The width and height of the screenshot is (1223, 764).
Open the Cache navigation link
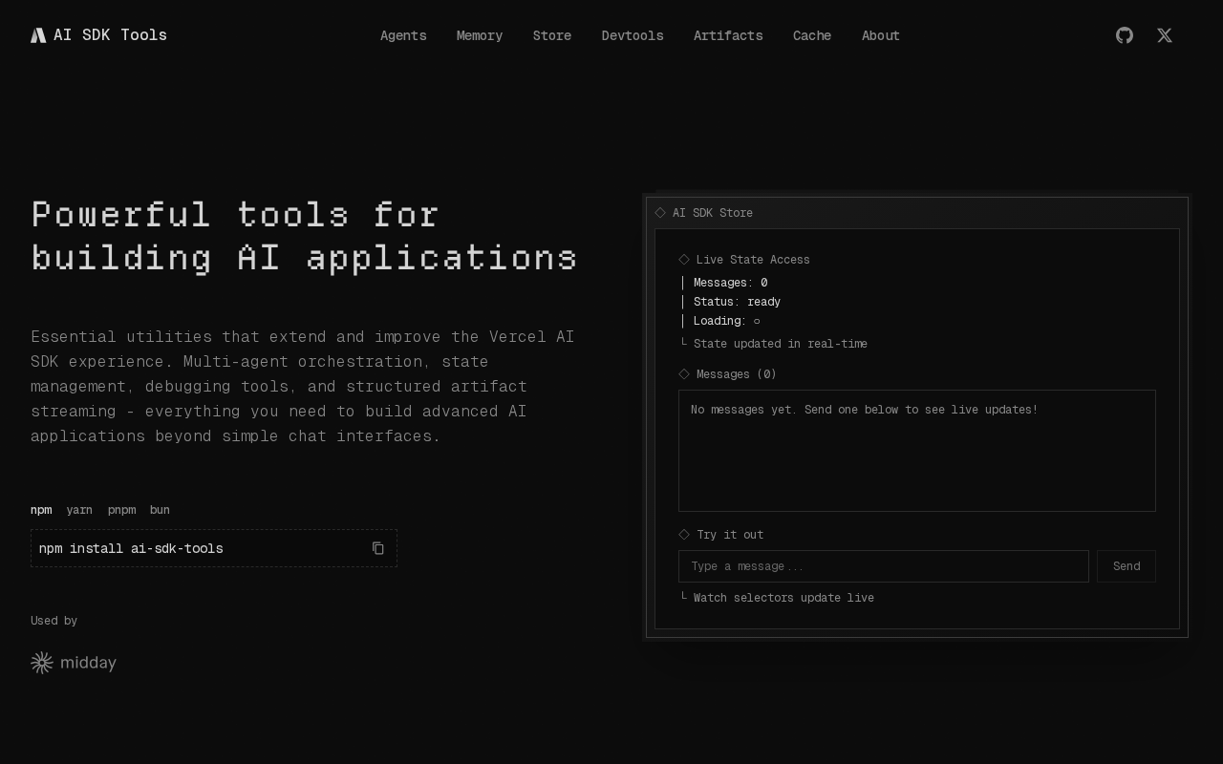812,35
